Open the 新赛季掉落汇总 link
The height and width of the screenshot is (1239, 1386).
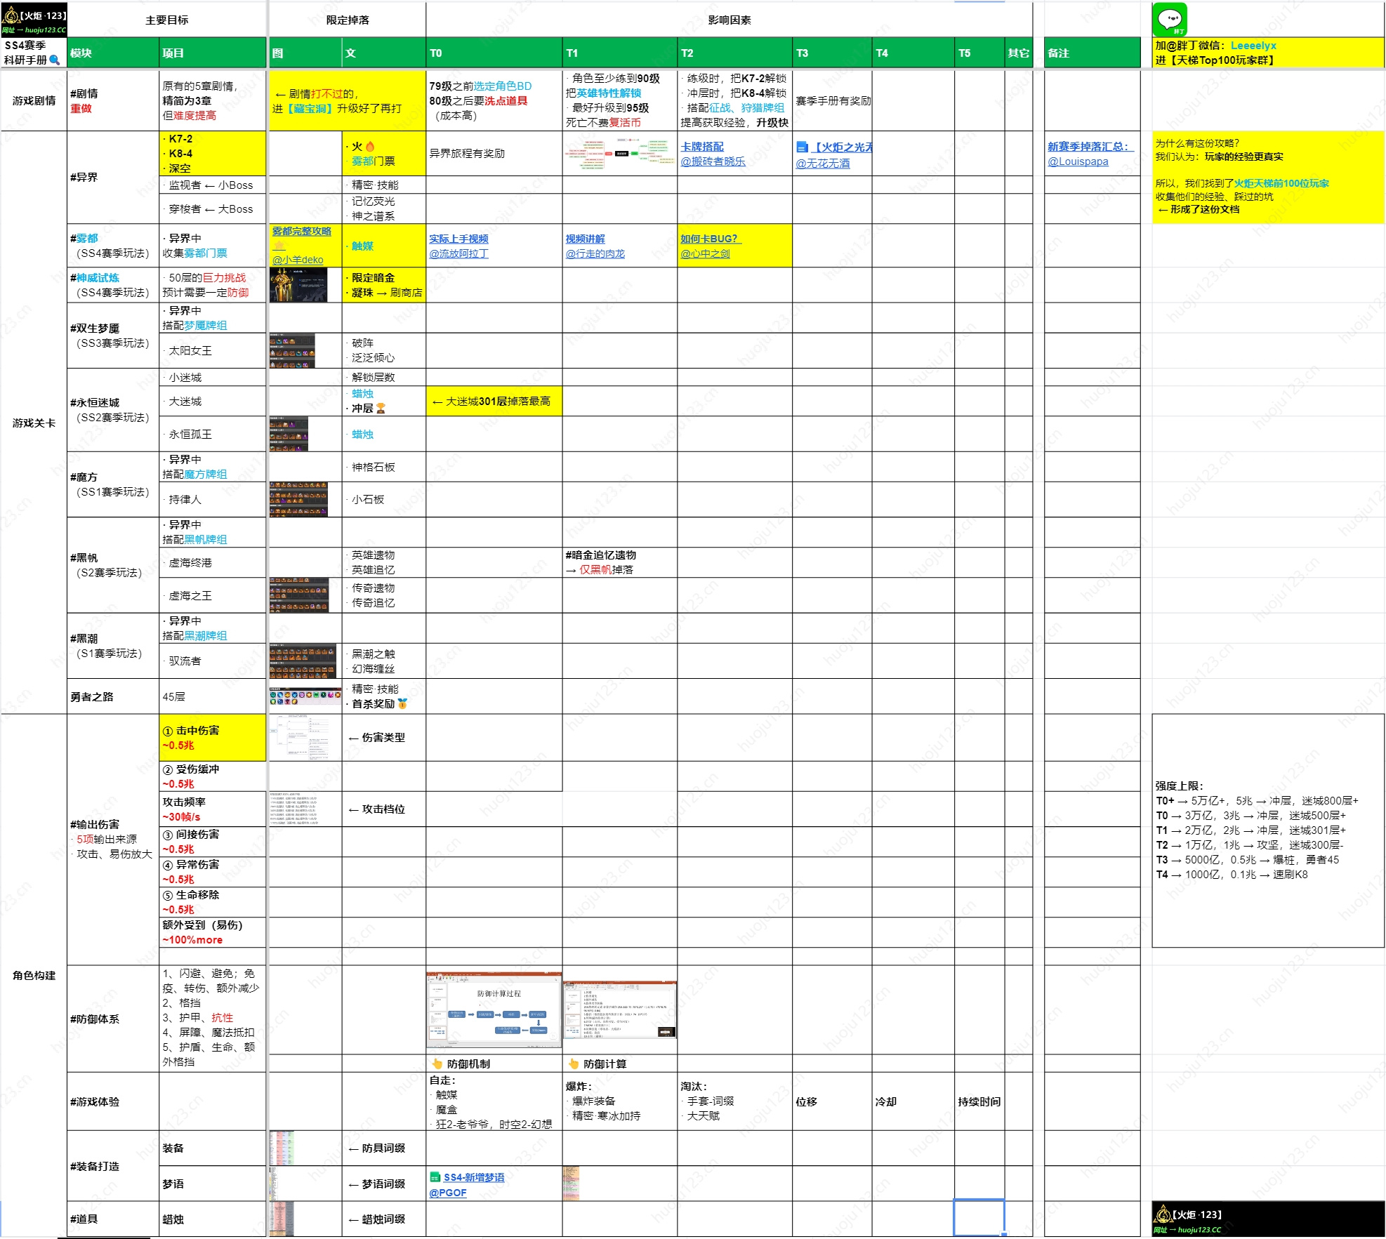pyautogui.click(x=1088, y=147)
